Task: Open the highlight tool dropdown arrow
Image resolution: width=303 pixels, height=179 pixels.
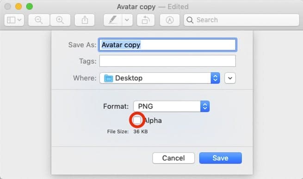Action: pyautogui.click(x=127, y=20)
